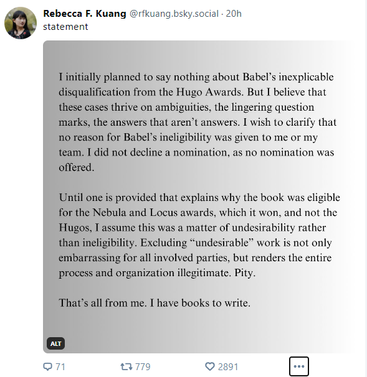Show alt text via the ALT badge

pos(55,343)
